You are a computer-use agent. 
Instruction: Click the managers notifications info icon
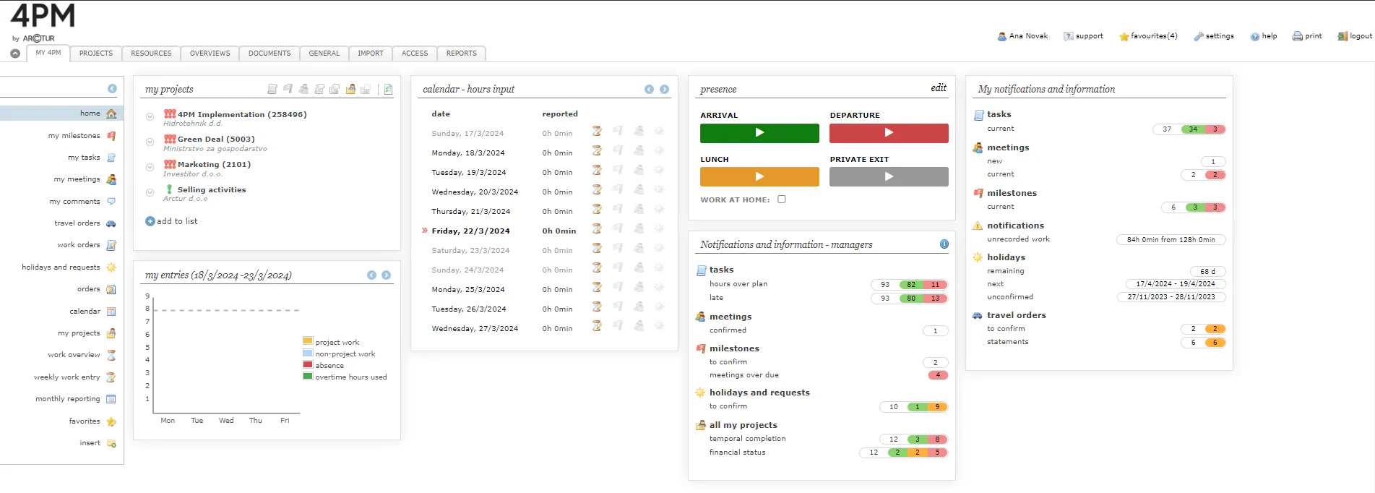pos(944,244)
